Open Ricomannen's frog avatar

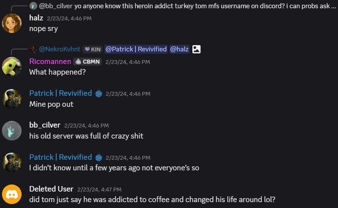[x=12, y=67]
